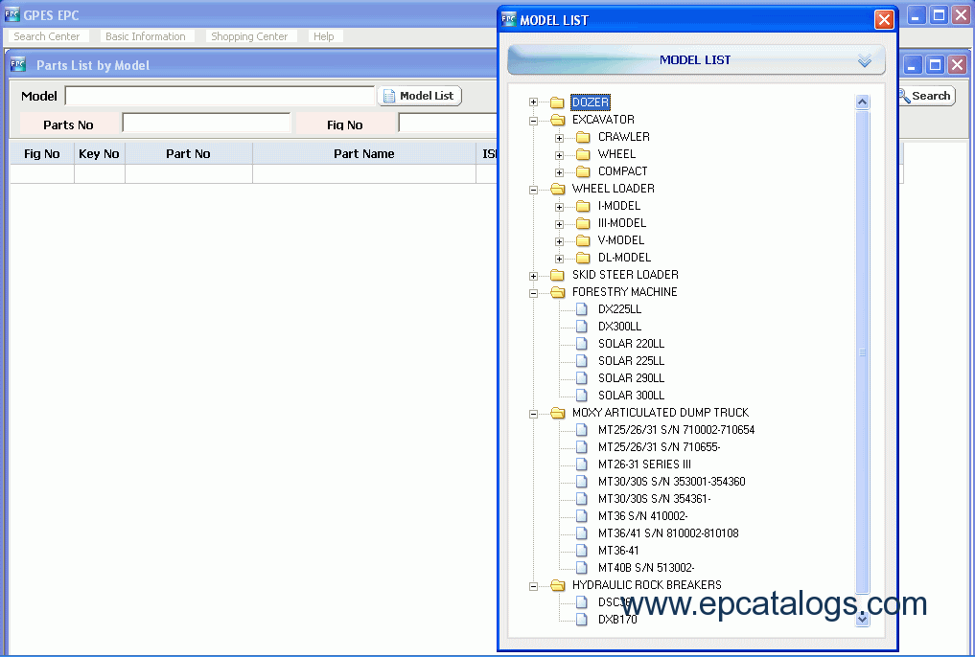Expand the SKID STEER LOADER node
975x657 pixels.
[533, 277]
